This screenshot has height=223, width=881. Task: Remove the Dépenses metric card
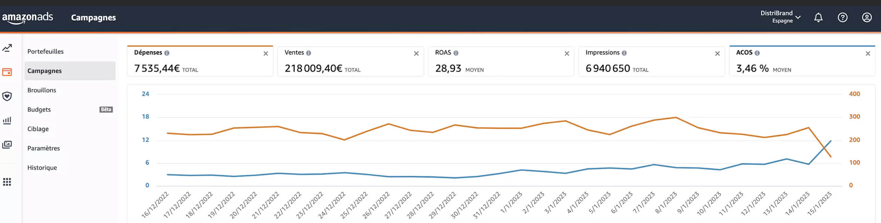(x=266, y=54)
